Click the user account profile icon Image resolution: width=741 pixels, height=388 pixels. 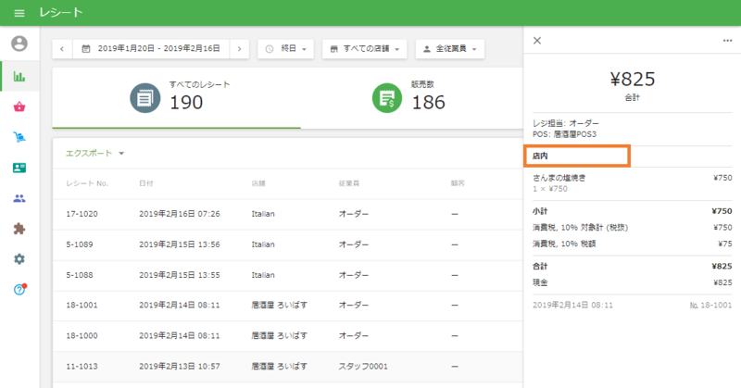tap(19, 44)
